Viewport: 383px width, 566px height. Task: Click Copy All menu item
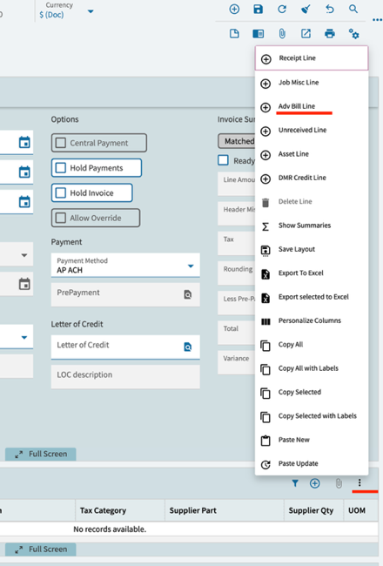point(312,345)
